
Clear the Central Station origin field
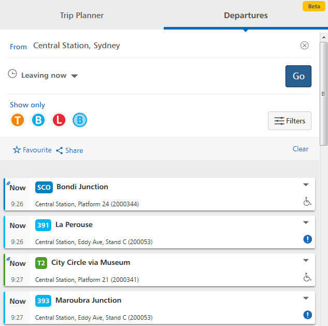[304, 46]
